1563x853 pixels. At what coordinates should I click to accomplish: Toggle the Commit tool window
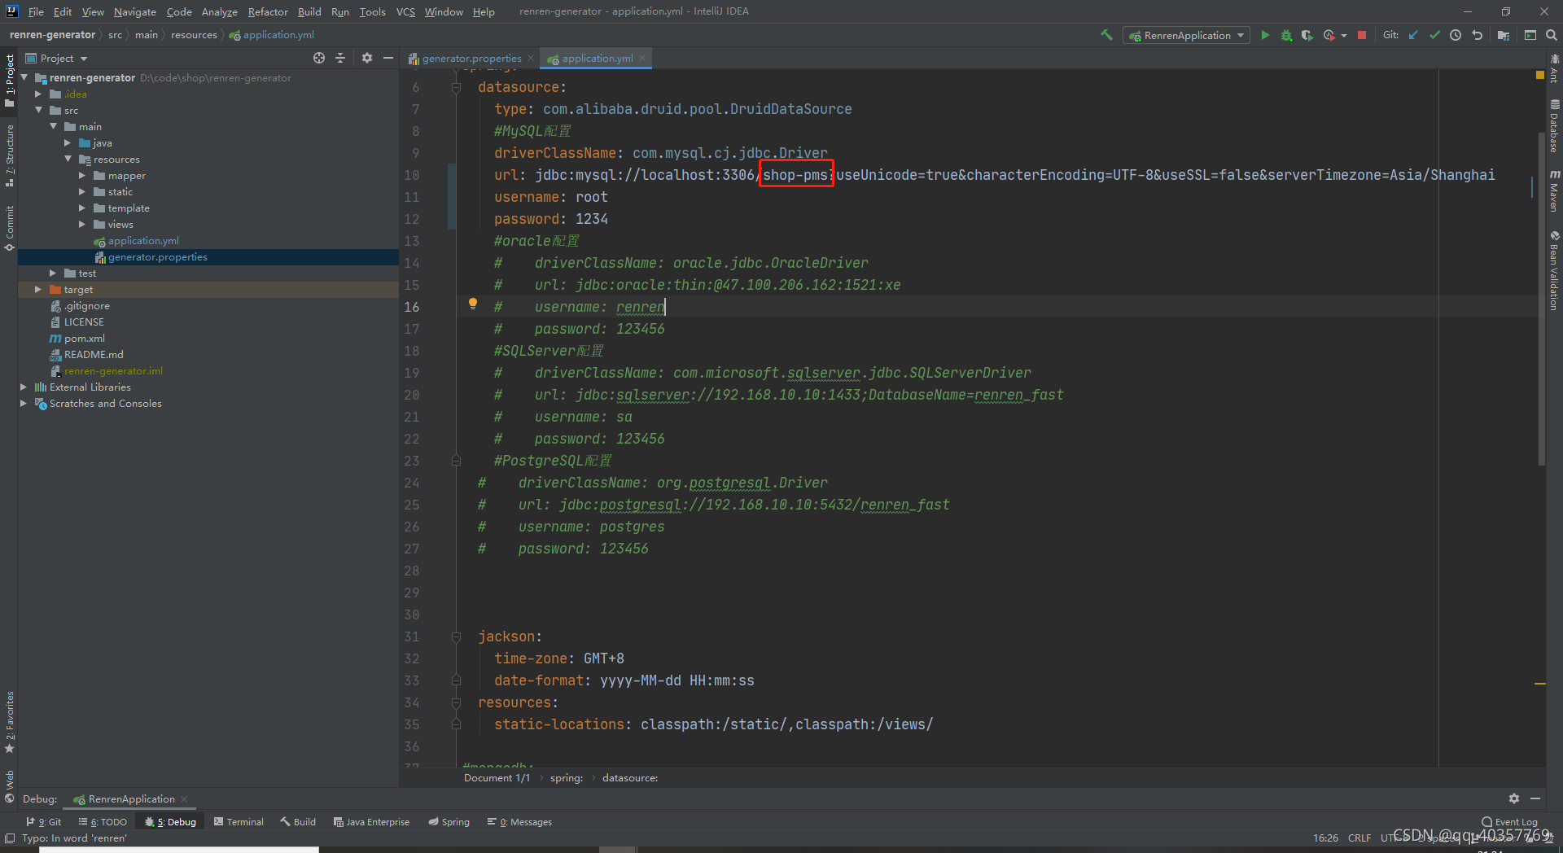pos(10,228)
